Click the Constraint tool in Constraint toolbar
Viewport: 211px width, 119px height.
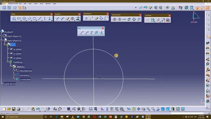[153, 20]
